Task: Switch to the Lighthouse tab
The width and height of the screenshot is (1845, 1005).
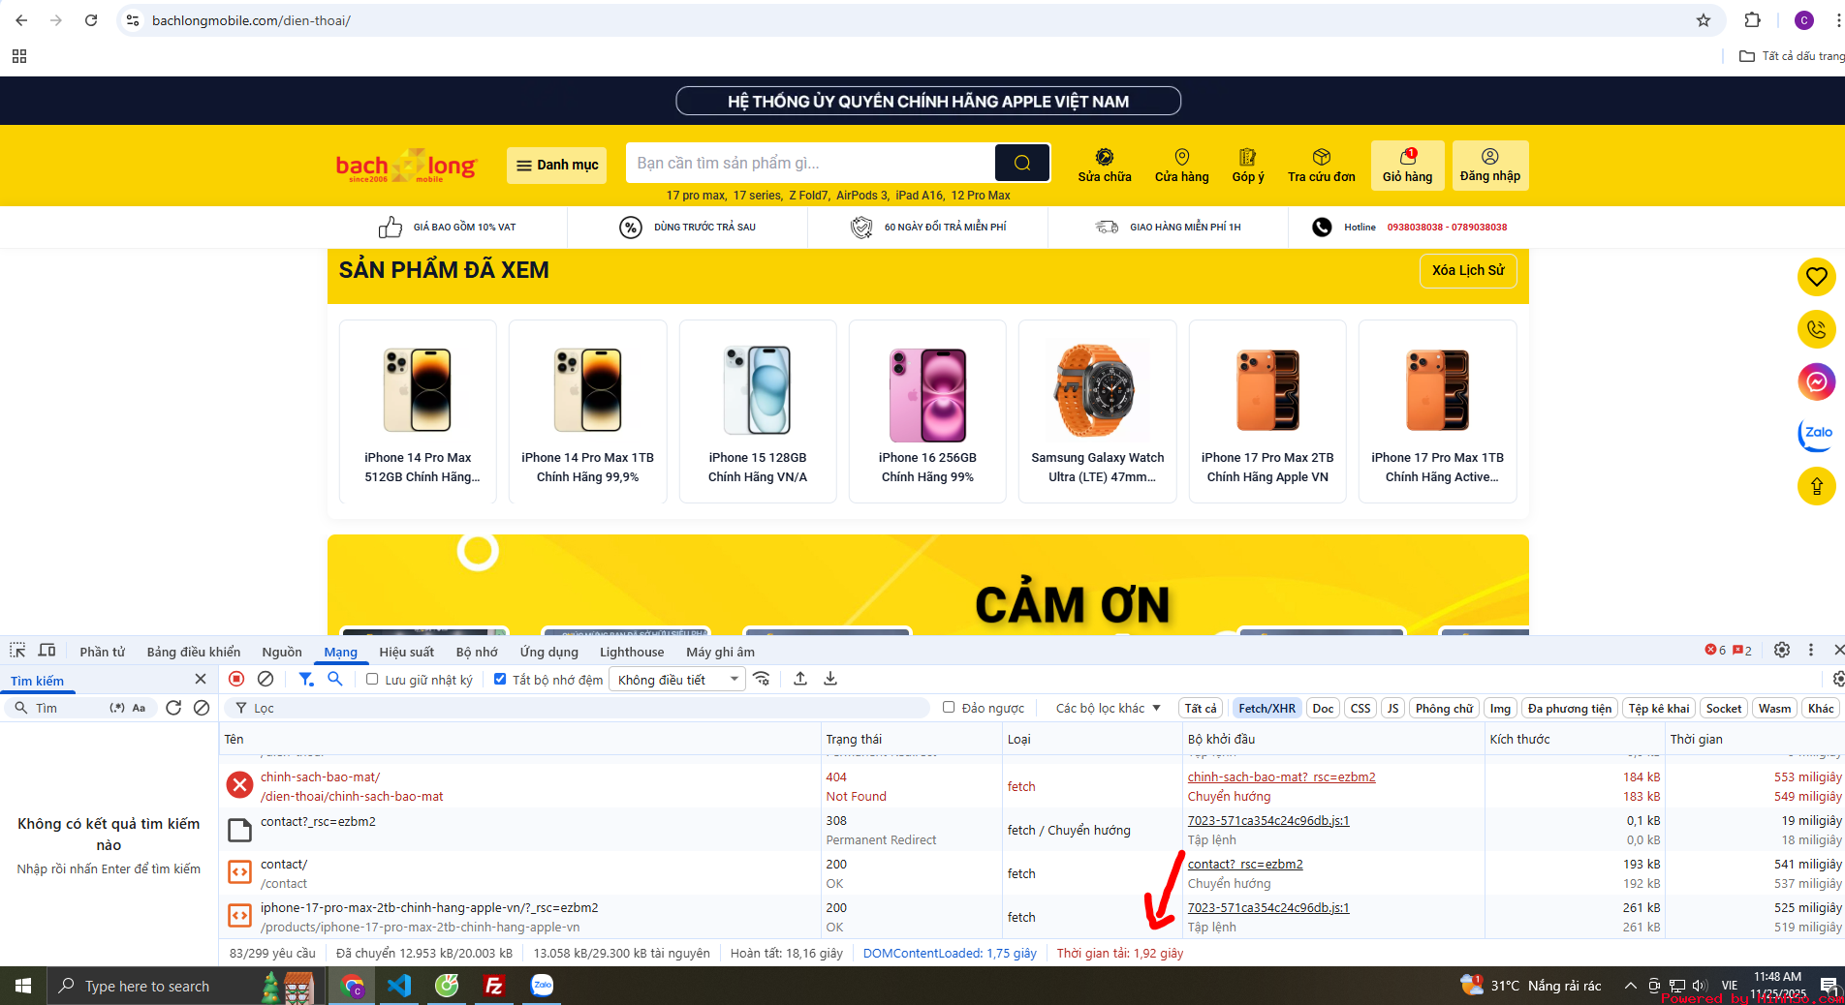Action: point(631,652)
